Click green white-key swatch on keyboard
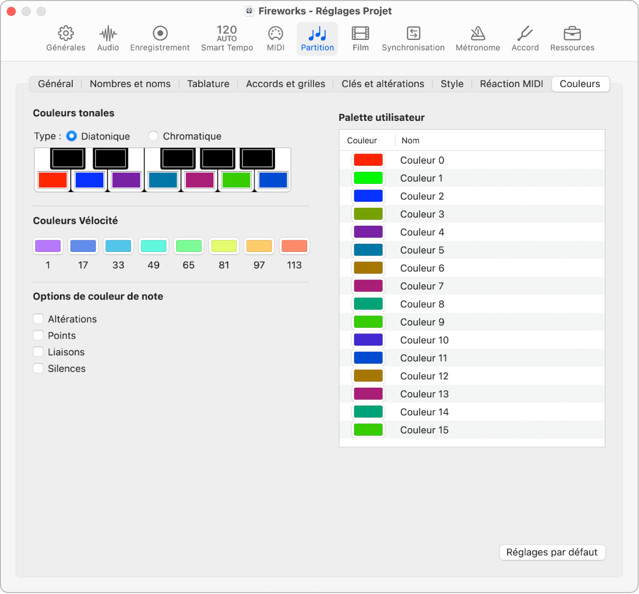This screenshot has width=639, height=594. (237, 180)
